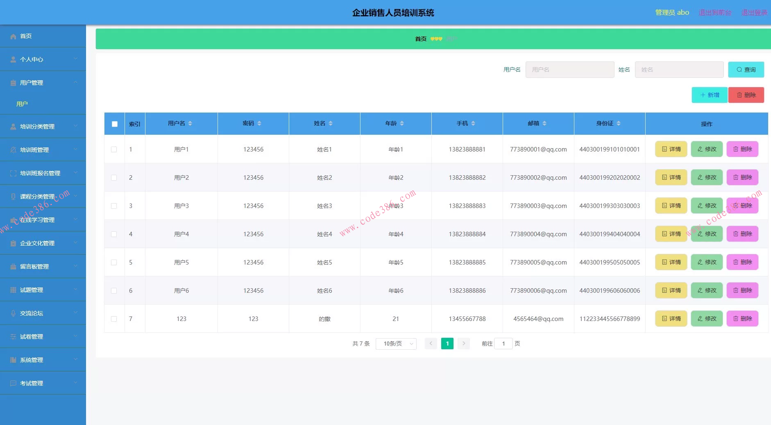Expand the 培训班管理 sidebar menu
Image resolution: width=771 pixels, height=425 pixels.
(x=43, y=150)
